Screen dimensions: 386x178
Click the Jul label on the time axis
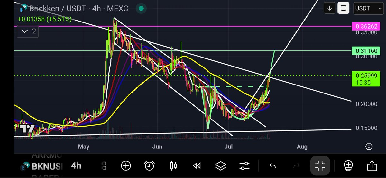coord(229,147)
